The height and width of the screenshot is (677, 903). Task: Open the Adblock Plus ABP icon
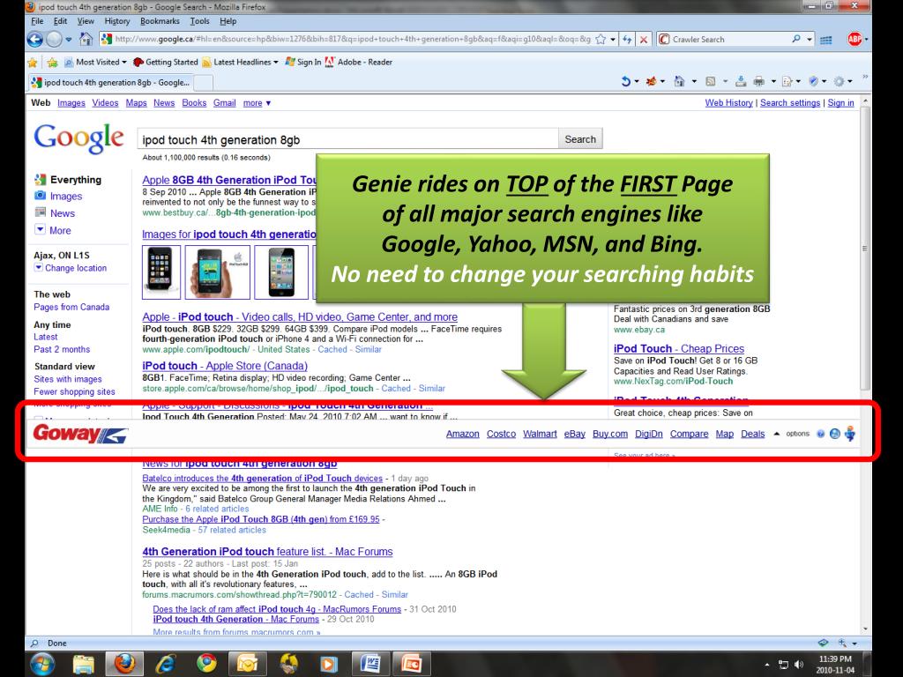[x=854, y=39]
